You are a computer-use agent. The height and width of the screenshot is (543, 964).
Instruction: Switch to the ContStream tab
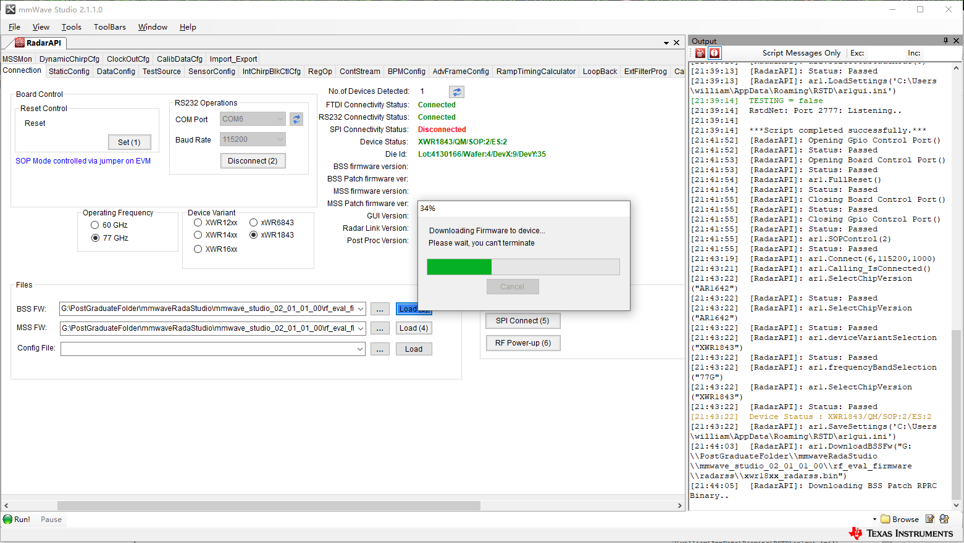coord(360,72)
